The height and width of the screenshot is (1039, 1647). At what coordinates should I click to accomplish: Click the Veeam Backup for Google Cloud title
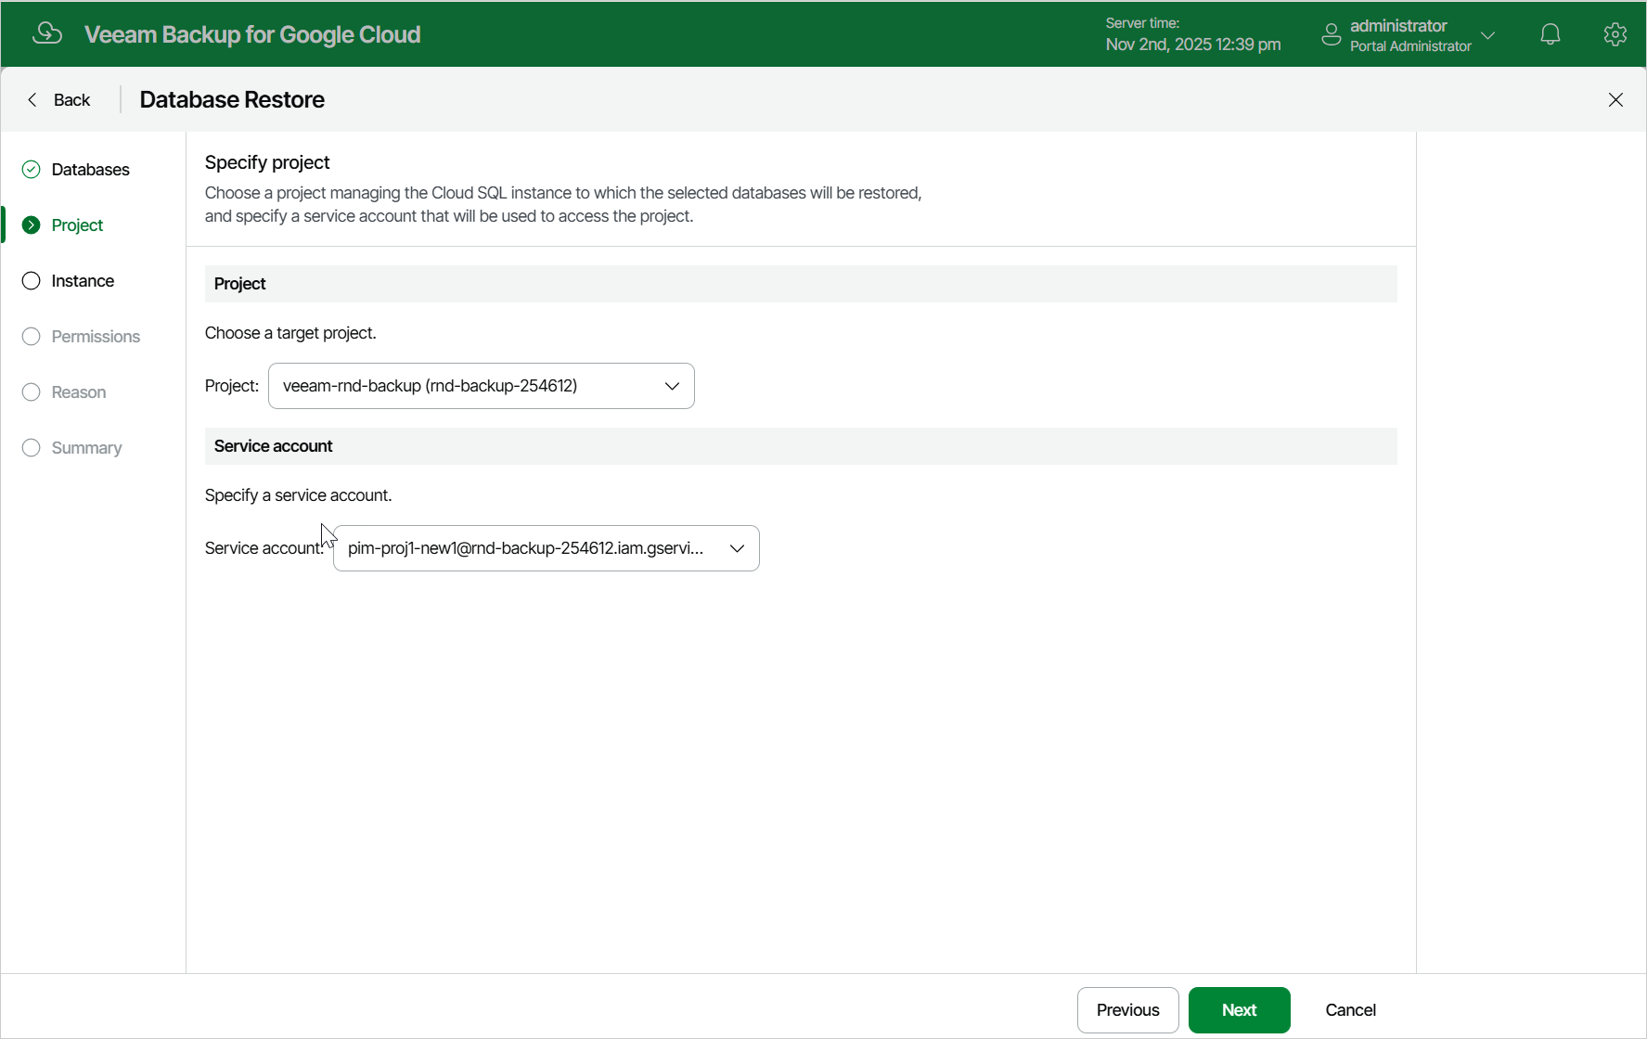pyautogui.click(x=252, y=34)
